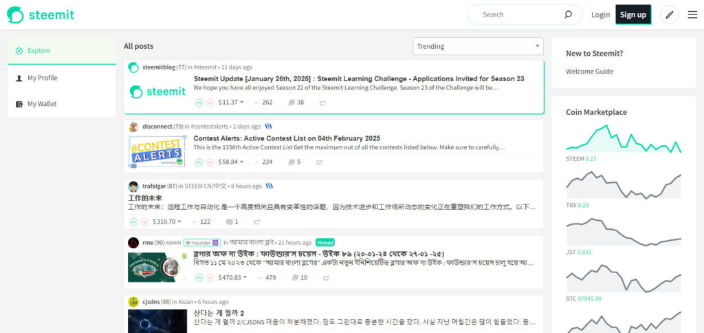This screenshot has height=333, width=704.
Task: Click the TRX 0.23 price chart
Action: pos(624,186)
